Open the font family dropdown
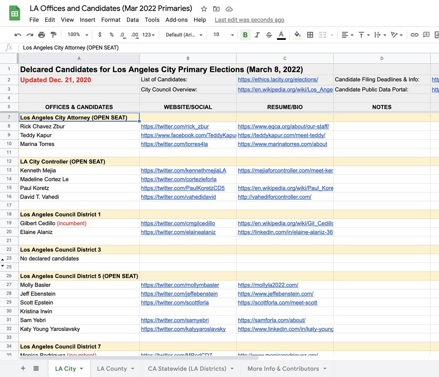 point(184,35)
